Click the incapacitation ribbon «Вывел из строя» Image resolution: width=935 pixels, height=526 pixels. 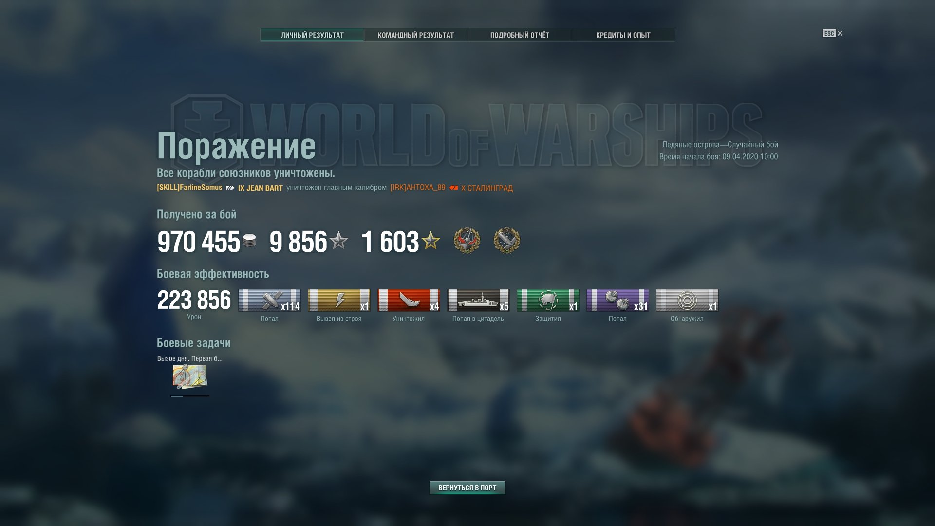pyautogui.click(x=339, y=300)
